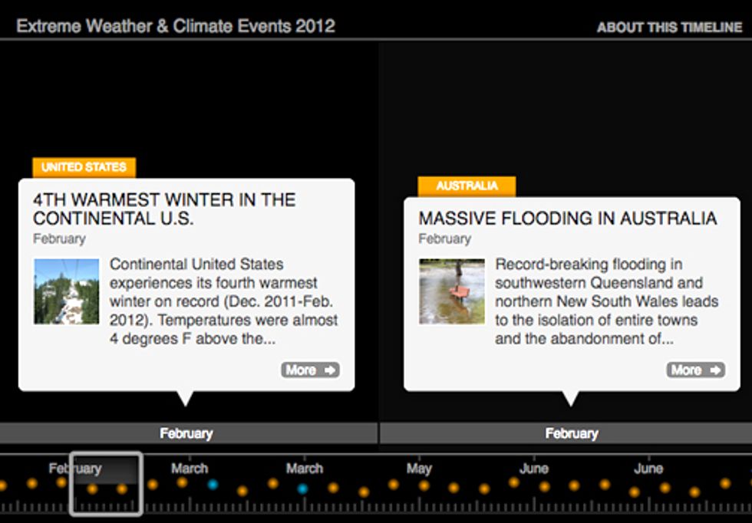Open the ABOUT THIS TIMELINE link
The height and width of the screenshot is (523, 752).
click(669, 28)
